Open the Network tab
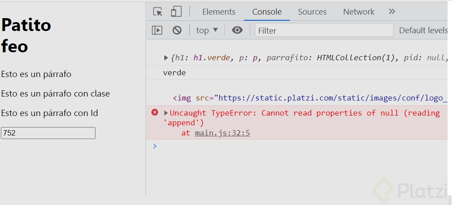Screen dimensions: 452x205 coord(359,12)
